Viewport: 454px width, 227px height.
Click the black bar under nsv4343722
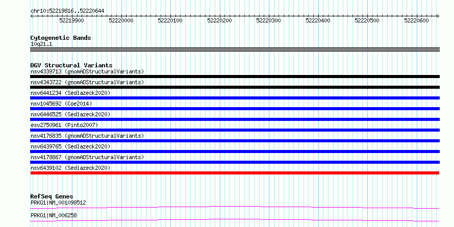tap(235, 87)
